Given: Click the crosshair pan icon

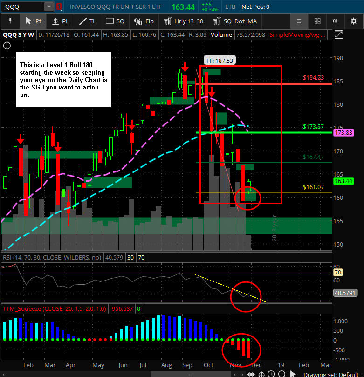Looking at the screenshot, I should coord(261,374).
